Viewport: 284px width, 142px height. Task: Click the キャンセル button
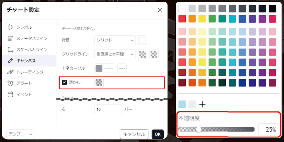134,134
